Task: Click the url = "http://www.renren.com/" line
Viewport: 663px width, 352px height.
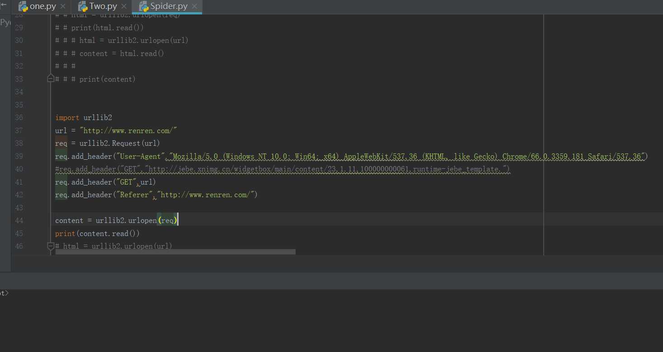Action: pyautogui.click(x=116, y=130)
